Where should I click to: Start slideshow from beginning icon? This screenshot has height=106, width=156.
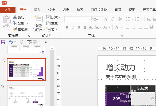click(x=29, y=42)
